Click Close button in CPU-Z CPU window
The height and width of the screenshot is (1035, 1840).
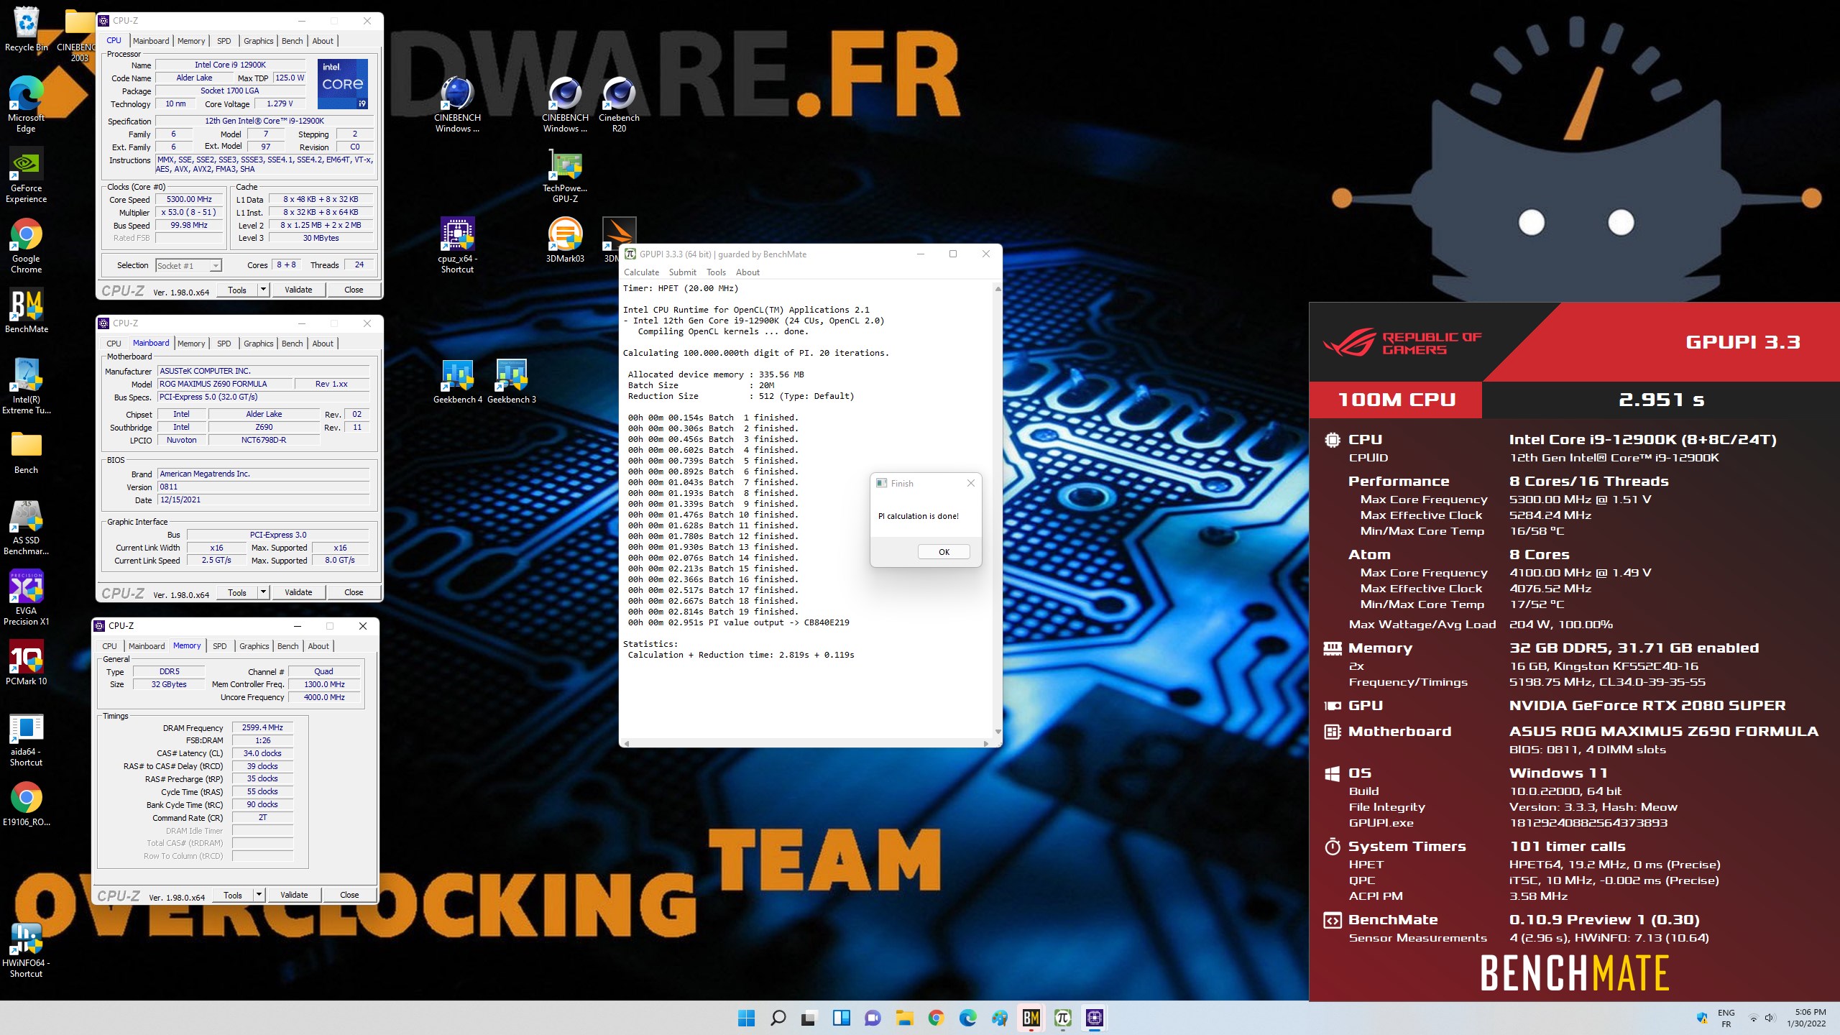click(354, 290)
